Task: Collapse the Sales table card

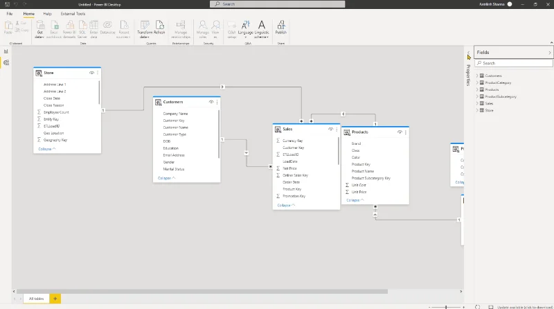Action: tap(286, 205)
